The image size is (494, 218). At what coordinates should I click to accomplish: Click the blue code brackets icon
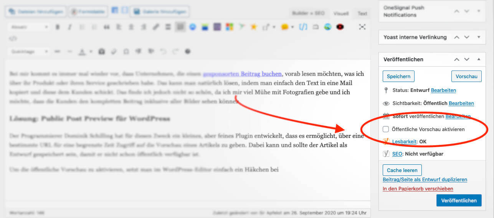[303, 27]
